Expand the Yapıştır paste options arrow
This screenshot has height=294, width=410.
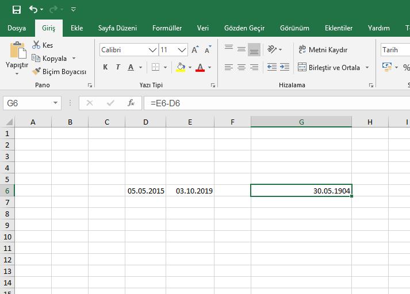pos(17,73)
